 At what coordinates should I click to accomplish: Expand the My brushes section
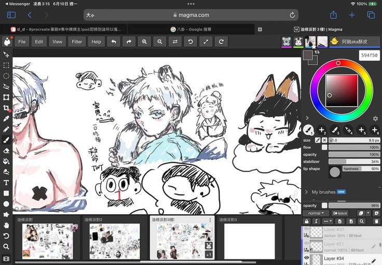point(306,192)
